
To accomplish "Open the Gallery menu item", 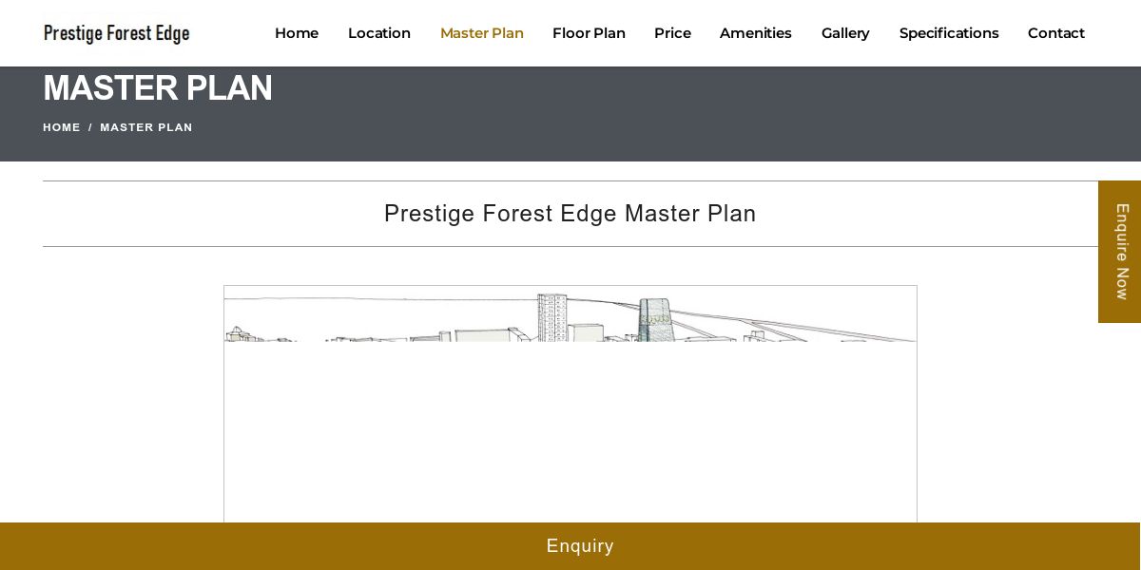I will point(845,33).
